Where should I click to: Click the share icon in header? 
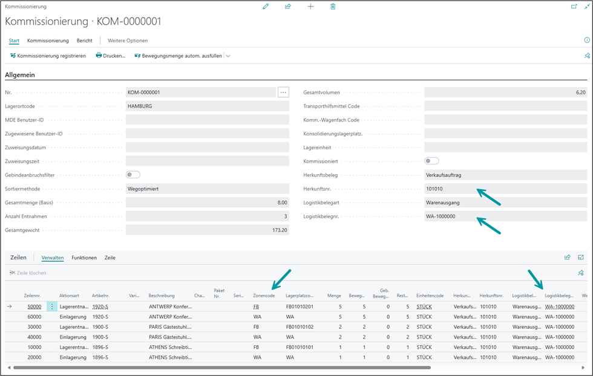tap(288, 7)
